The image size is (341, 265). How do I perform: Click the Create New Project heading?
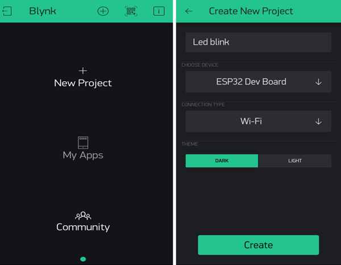251,11
